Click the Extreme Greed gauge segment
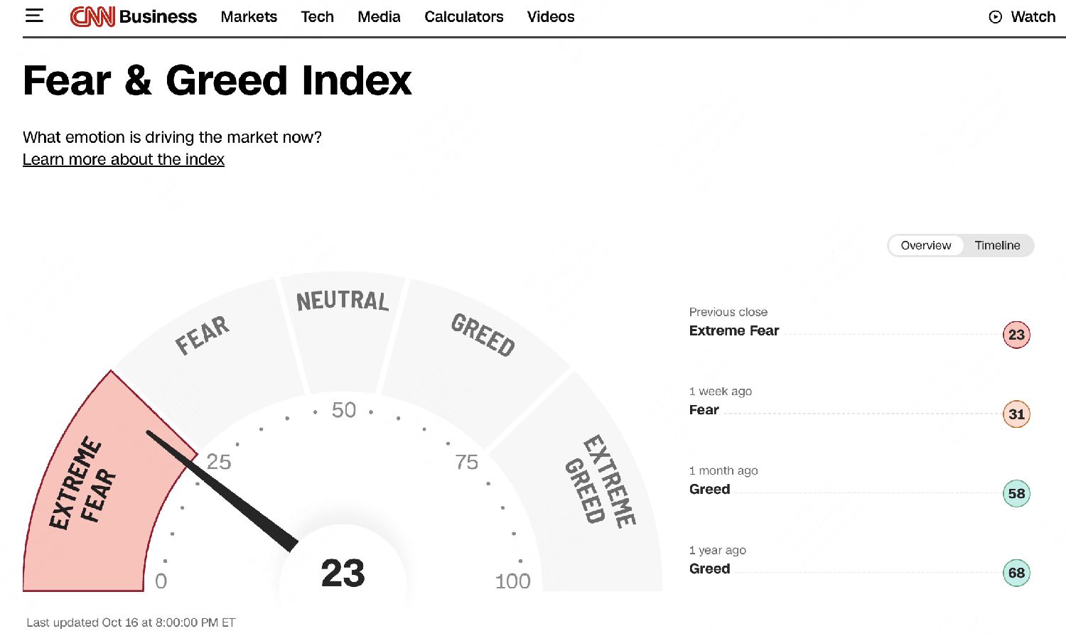The image size is (1066, 636). (x=601, y=483)
